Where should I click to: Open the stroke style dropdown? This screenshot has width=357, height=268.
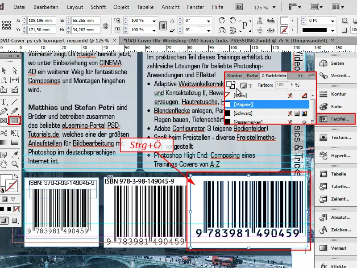point(332,30)
